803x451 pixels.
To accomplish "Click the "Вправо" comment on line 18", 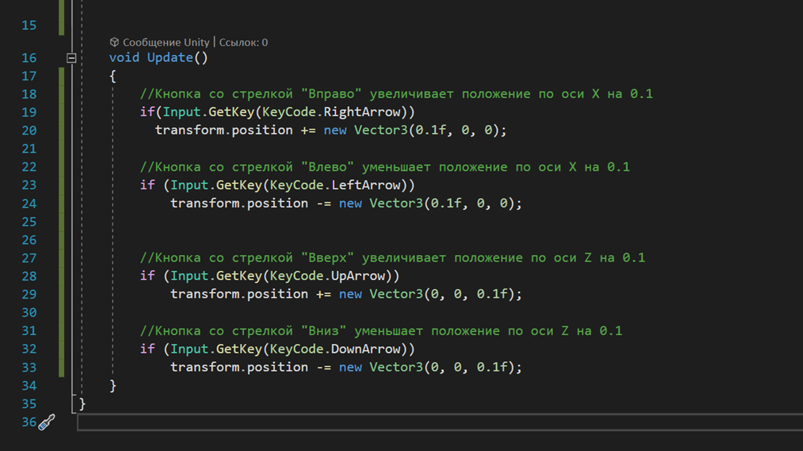I will pos(331,94).
